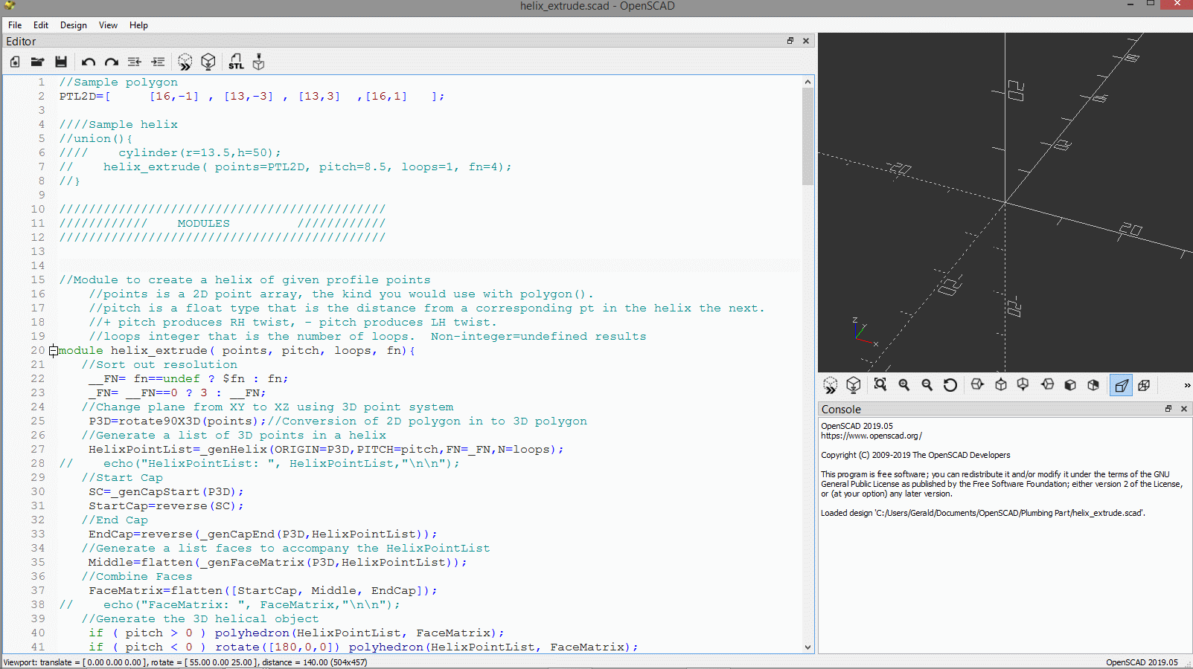
Task: Open the View menu
Action: (x=108, y=25)
